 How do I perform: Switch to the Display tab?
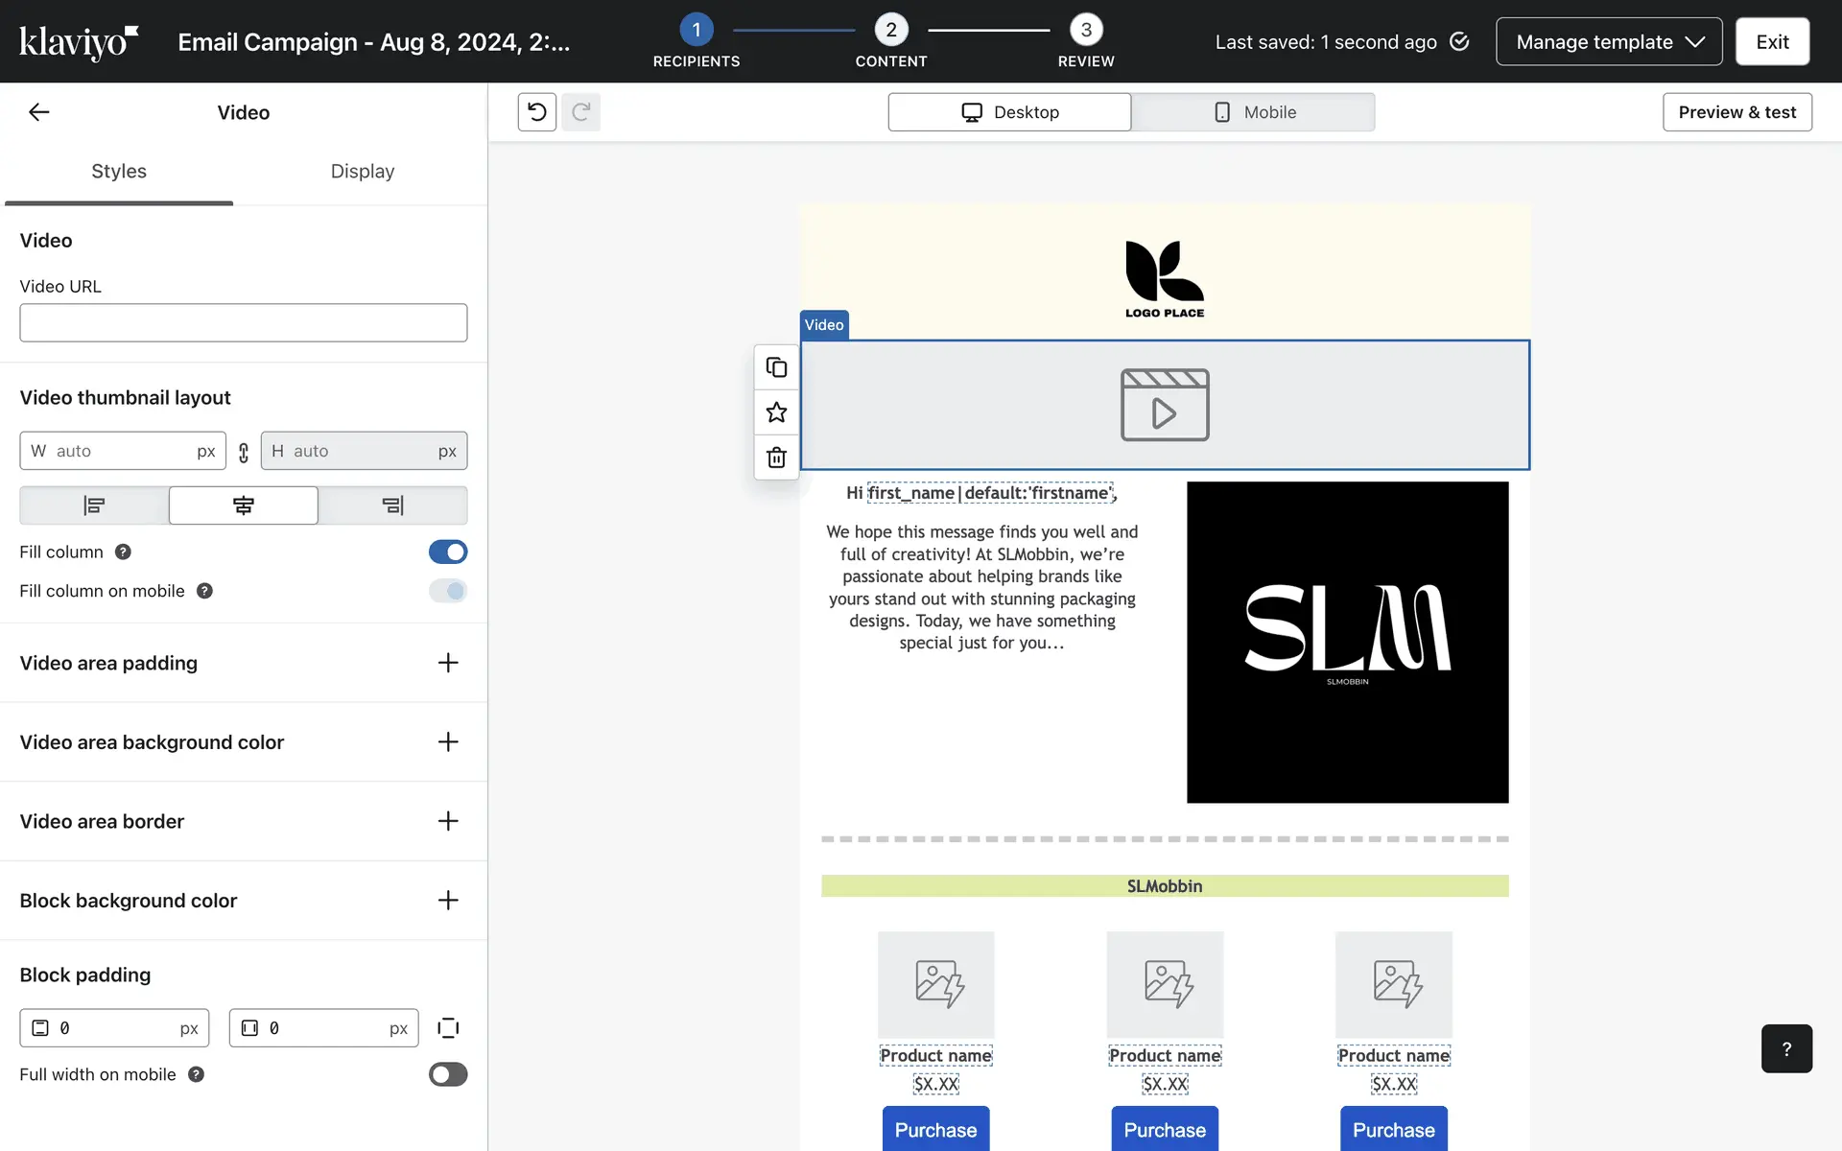363,171
